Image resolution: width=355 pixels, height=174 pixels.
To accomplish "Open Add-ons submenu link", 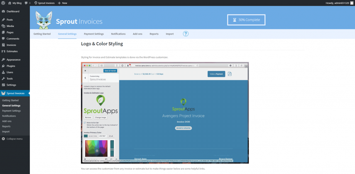I will (x=7, y=121).
